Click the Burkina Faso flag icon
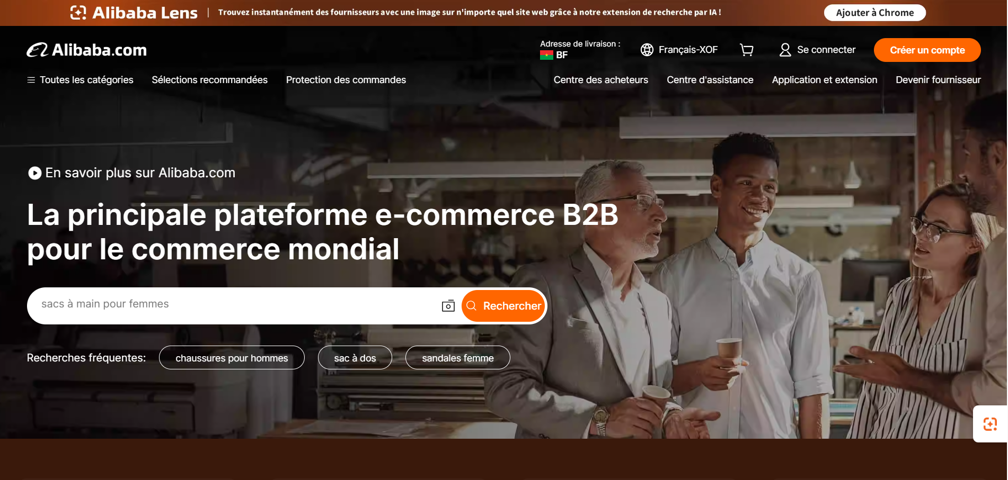This screenshot has height=480, width=1008. (x=546, y=55)
